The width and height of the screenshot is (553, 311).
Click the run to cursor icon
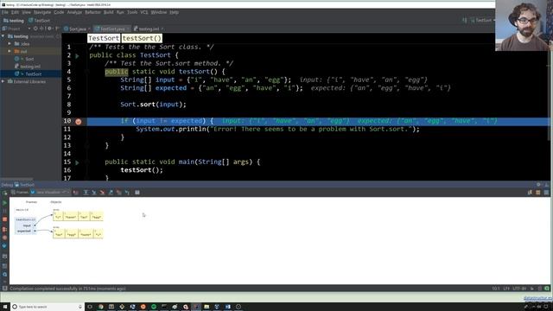127,193
